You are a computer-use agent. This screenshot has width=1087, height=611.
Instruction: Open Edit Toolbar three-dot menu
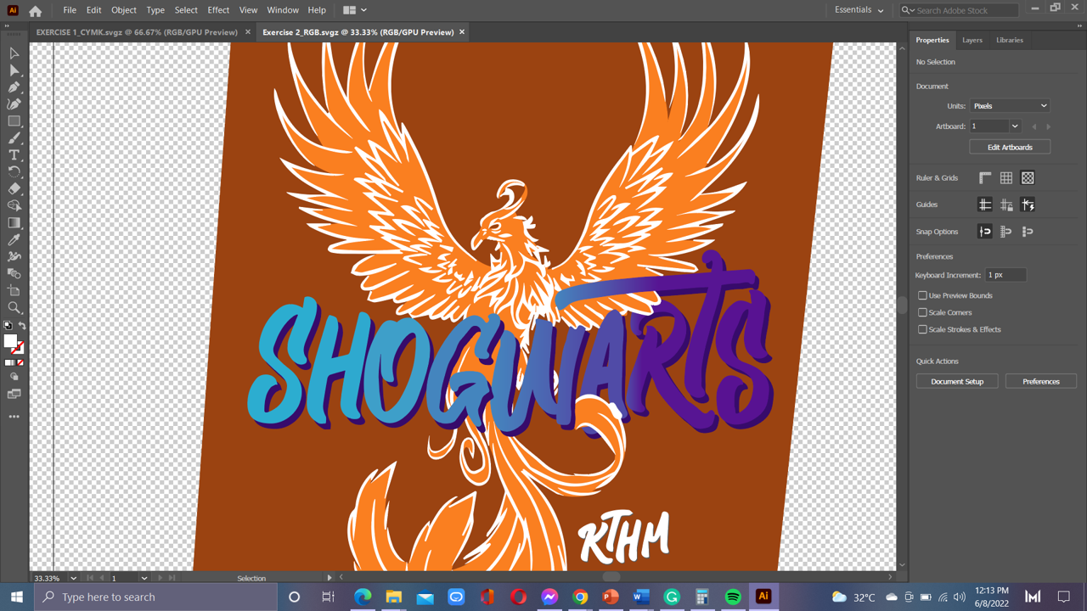[x=14, y=417]
